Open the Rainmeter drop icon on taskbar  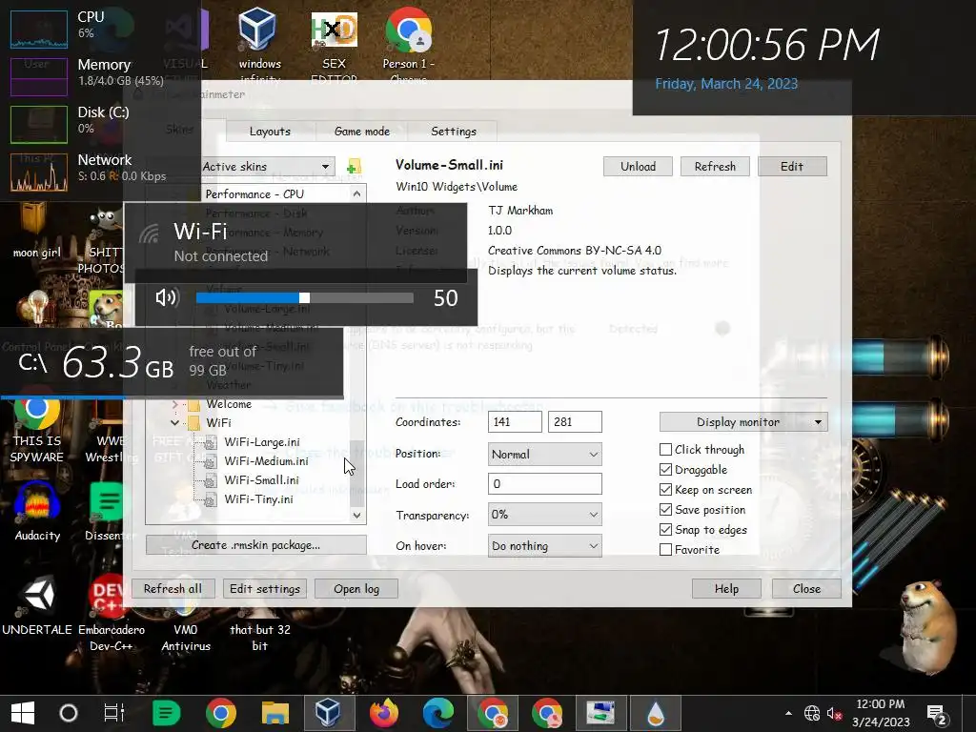[x=656, y=713]
